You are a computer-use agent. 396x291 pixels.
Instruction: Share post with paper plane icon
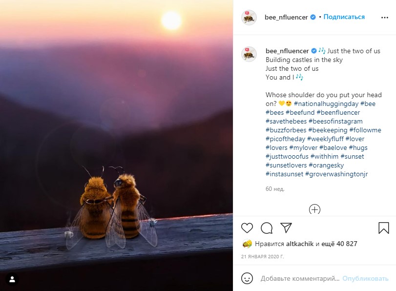[286, 228]
